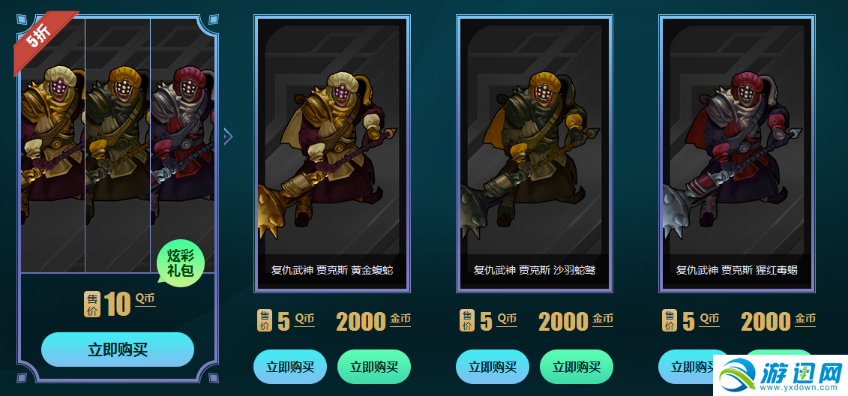Buy 沙羽蛇鹫 chroma with Q币

pyautogui.click(x=492, y=367)
